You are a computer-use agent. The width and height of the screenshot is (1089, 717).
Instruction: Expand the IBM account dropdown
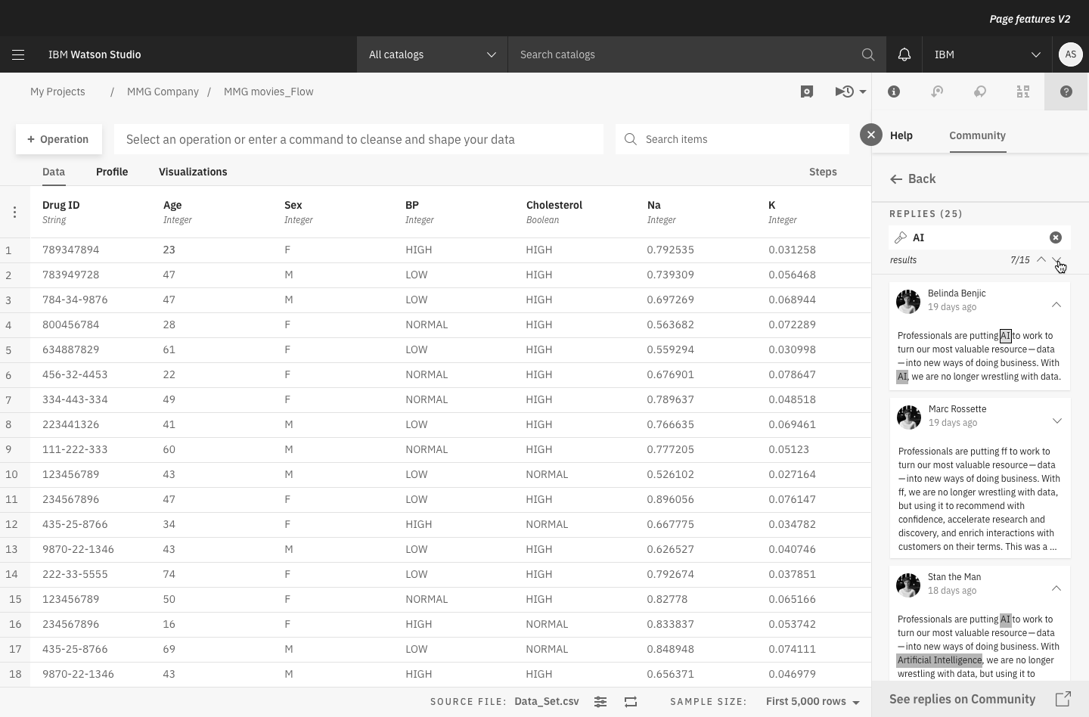987,54
